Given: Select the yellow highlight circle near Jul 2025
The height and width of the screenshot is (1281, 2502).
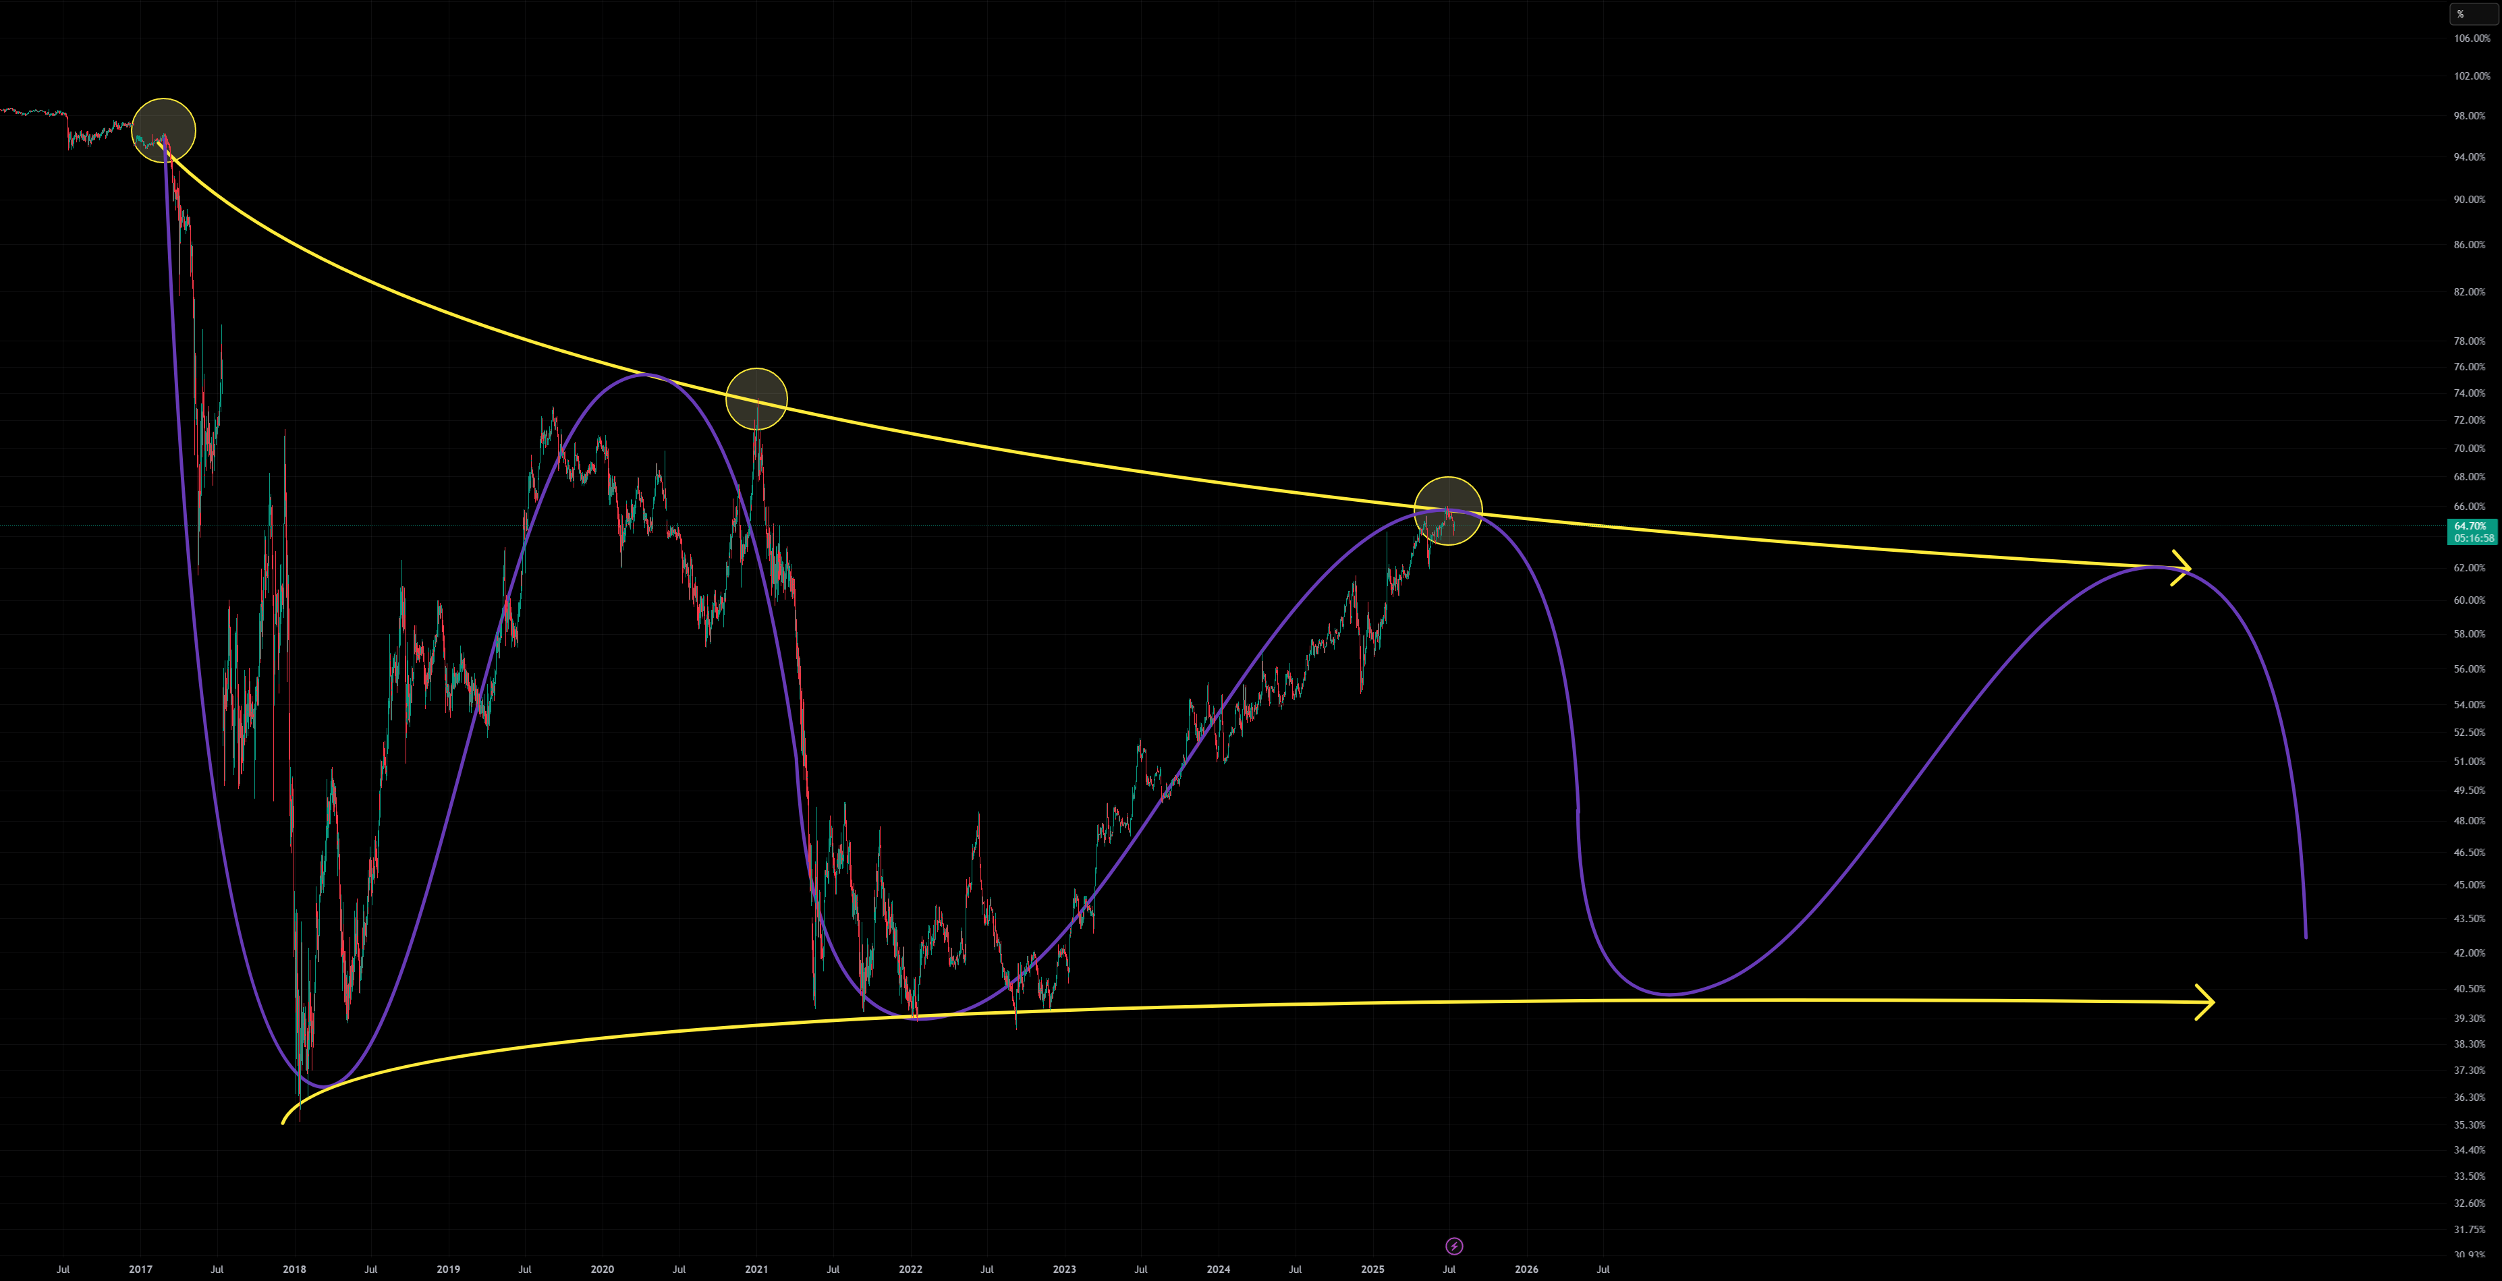Looking at the screenshot, I should [x=1448, y=511].
